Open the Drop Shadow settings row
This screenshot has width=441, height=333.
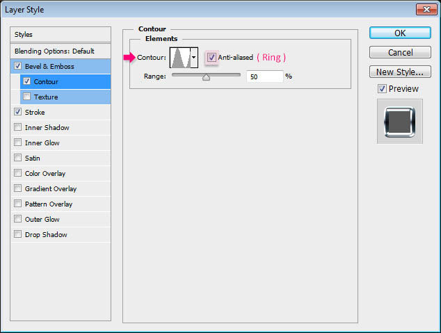[x=61, y=235]
